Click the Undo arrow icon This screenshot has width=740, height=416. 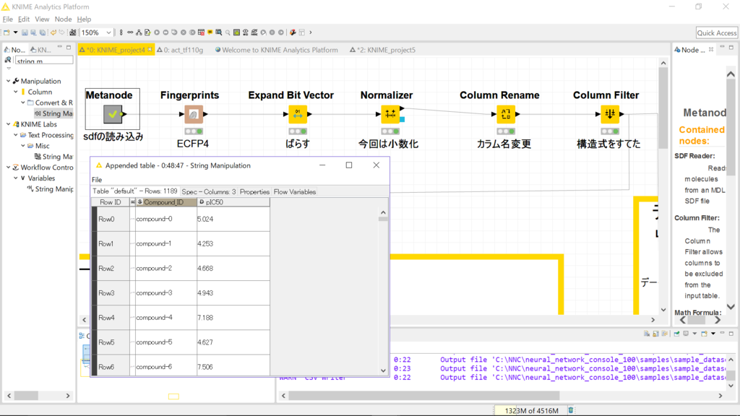click(x=53, y=32)
